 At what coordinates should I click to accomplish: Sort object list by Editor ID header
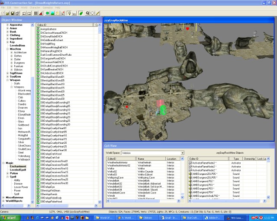[x=64, y=25]
